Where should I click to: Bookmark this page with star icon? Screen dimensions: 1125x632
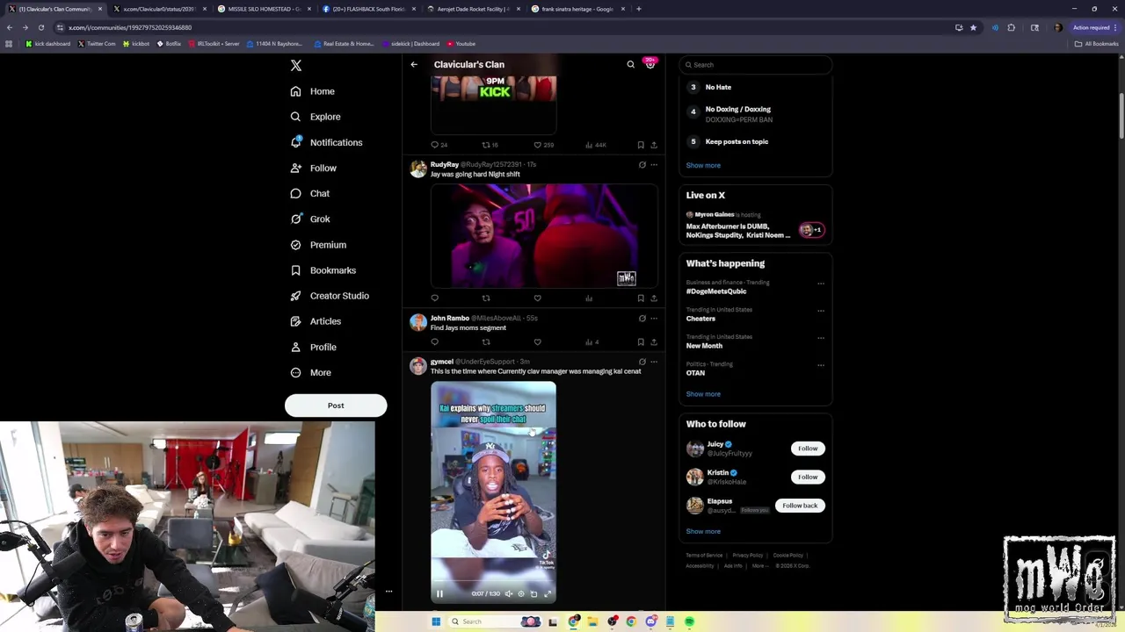coord(973,27)
